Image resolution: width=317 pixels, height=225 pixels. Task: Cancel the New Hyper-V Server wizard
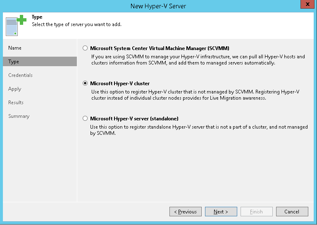(292, 212)
